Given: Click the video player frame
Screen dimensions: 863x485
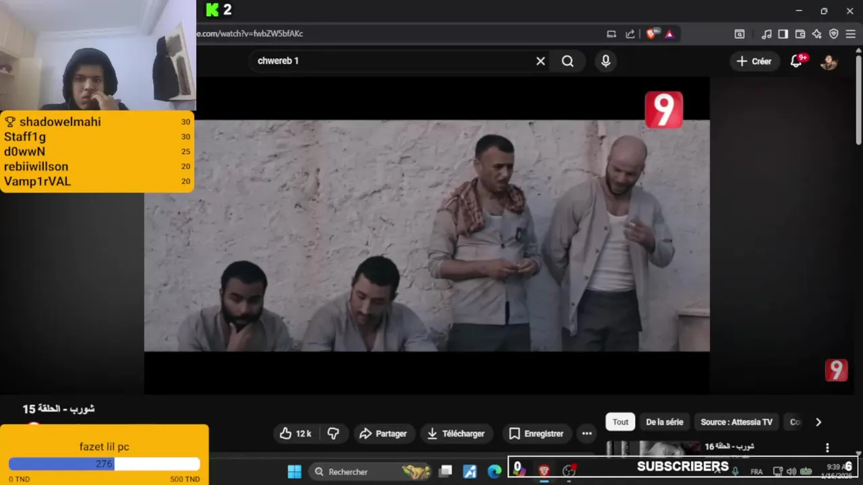Looking at the screenshot, I should click(427, 235).
